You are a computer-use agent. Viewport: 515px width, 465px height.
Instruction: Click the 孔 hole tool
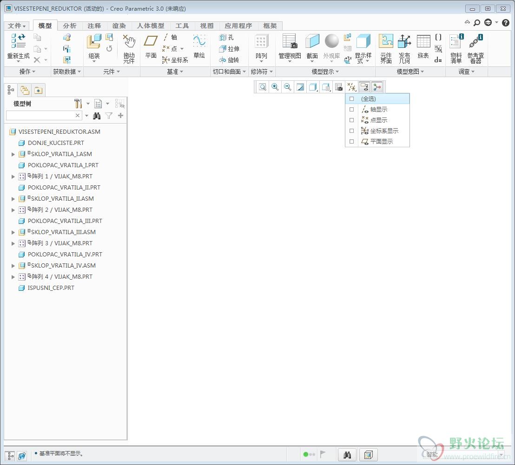click(226, 38)
